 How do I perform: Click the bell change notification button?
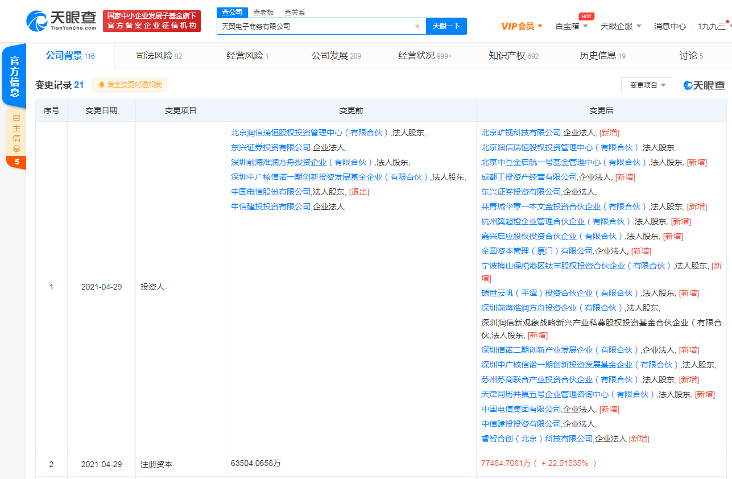pos(130,85)
